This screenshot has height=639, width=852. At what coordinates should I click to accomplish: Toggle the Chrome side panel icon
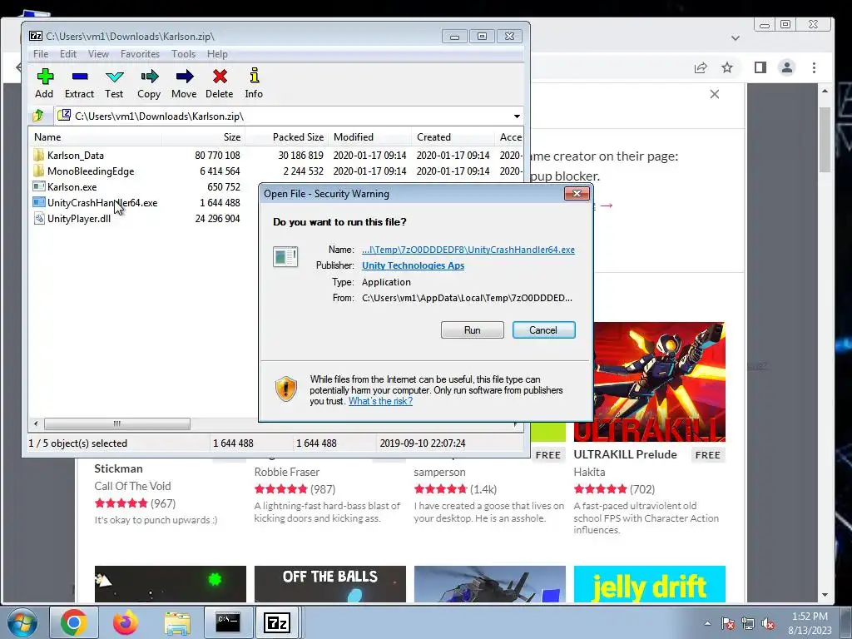tap(760, 67)
